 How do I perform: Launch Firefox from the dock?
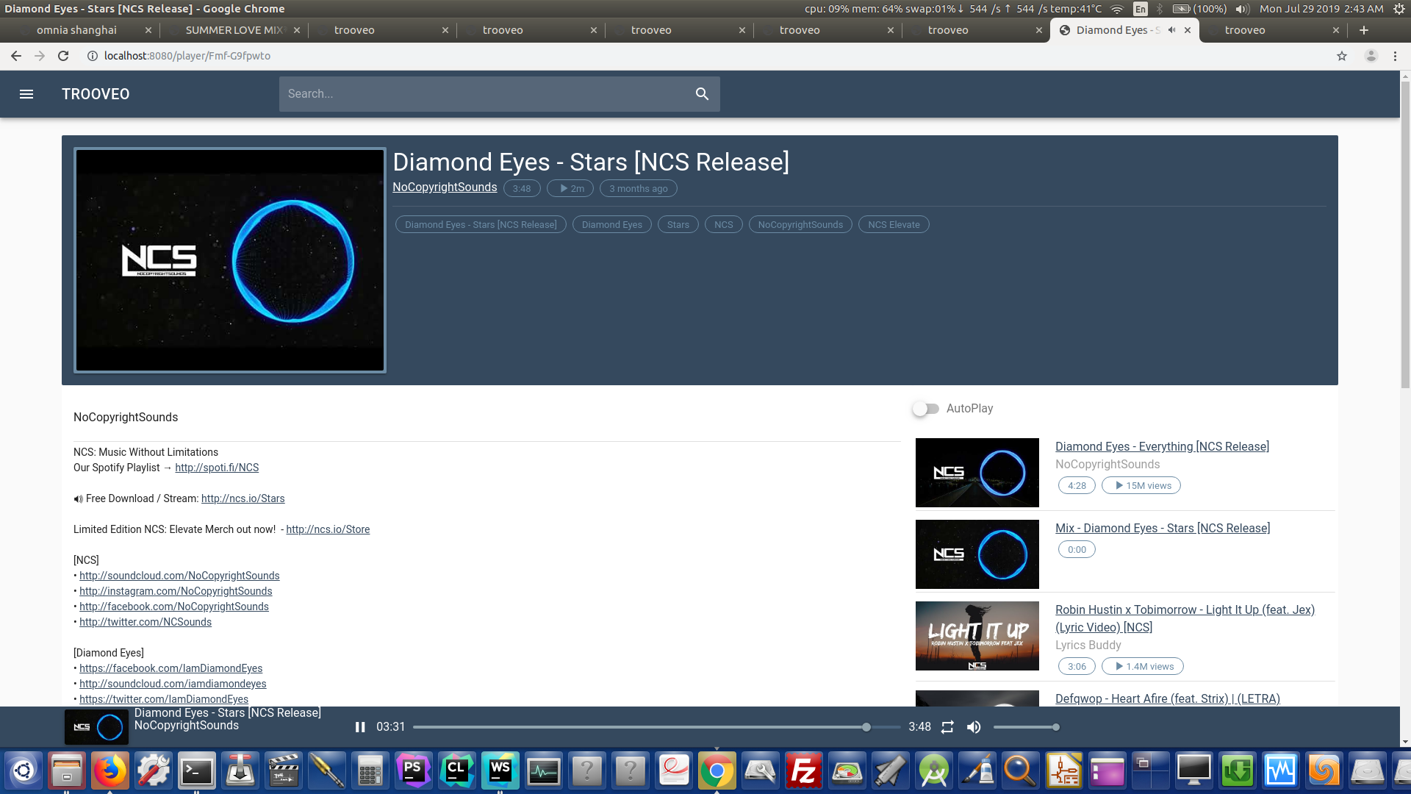[110, 770]
